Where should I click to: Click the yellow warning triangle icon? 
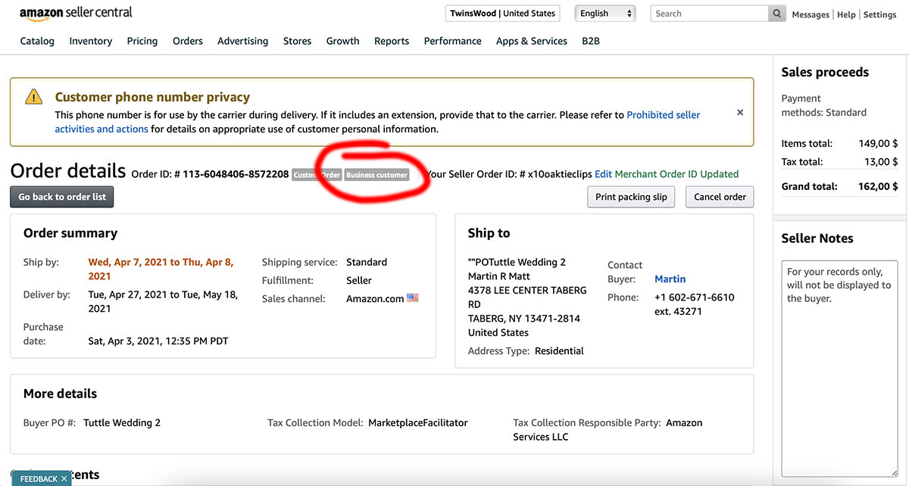click(33, 97)
